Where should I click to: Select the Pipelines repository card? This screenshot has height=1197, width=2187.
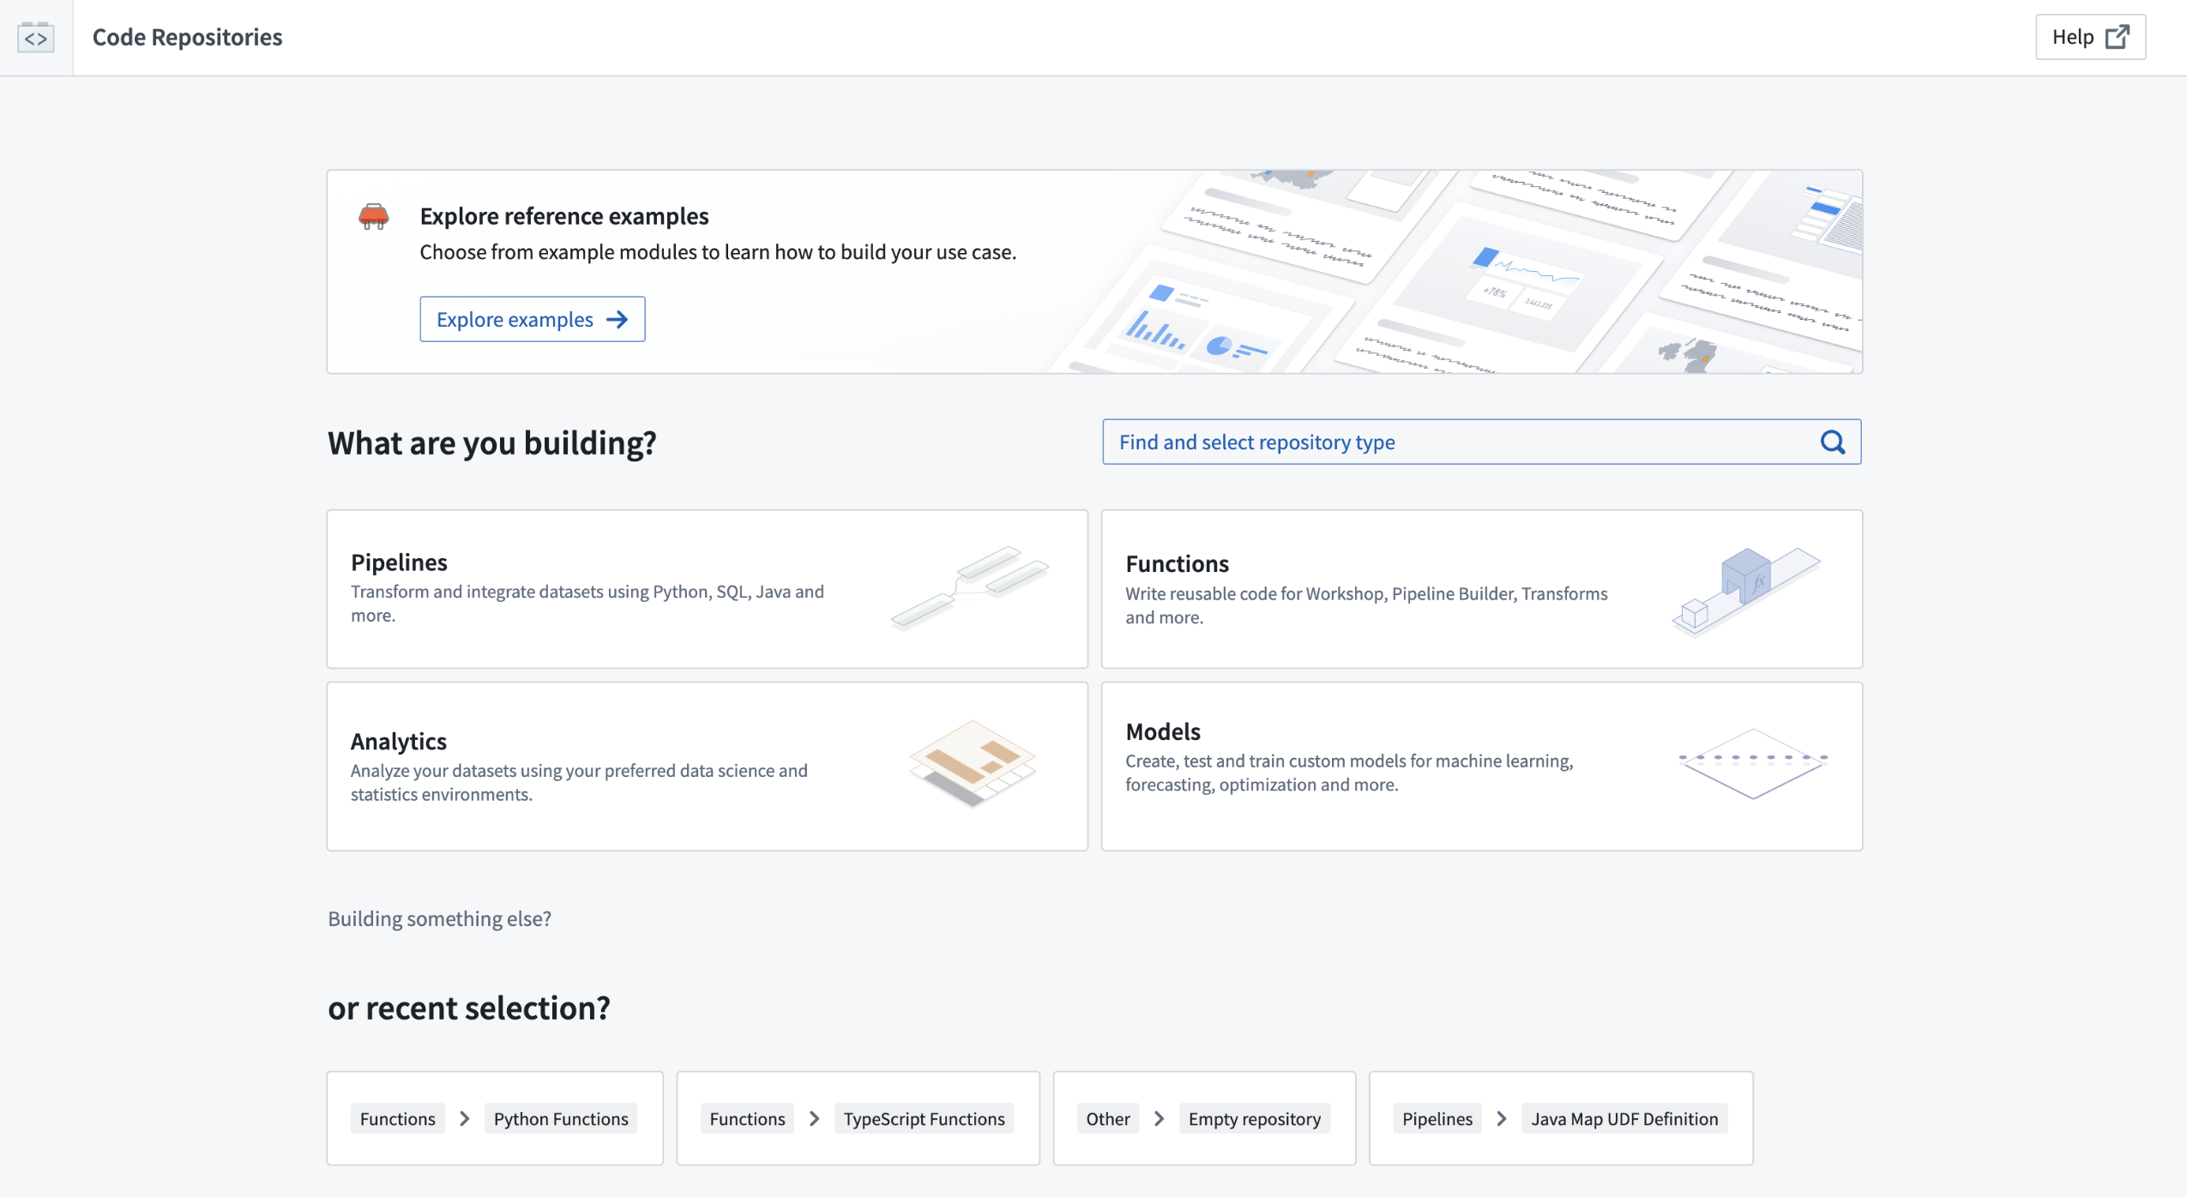pyautogui.click(x=707, y=589)
